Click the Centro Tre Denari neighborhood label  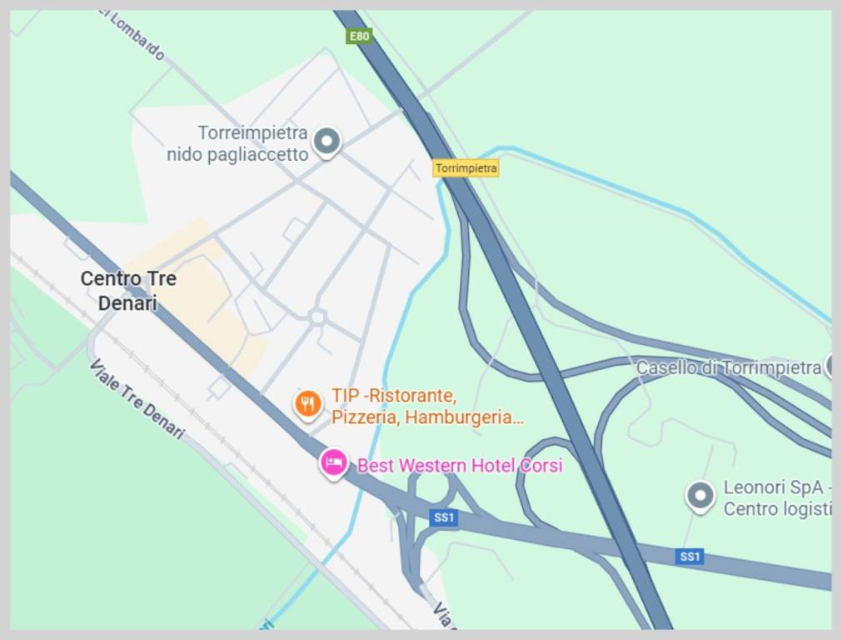pyautogui.click(x=128, y=291)
